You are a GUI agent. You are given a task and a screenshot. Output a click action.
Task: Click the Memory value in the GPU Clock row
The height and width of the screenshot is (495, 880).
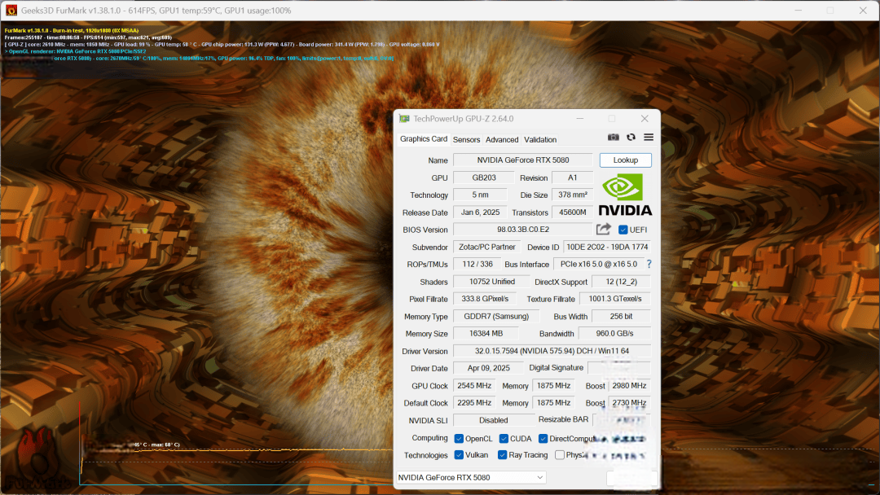(554, 386)
